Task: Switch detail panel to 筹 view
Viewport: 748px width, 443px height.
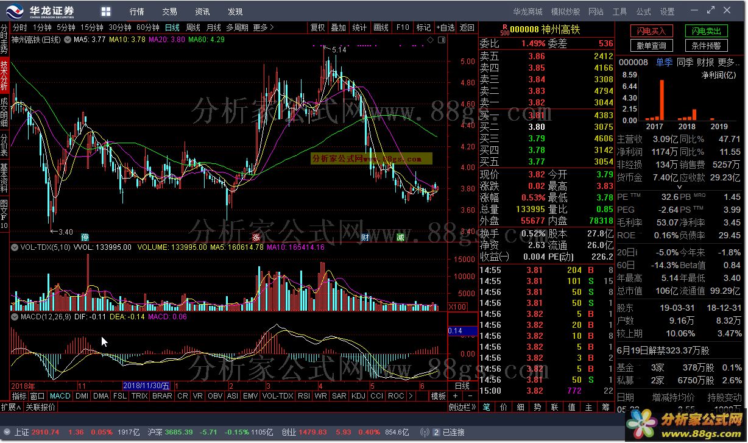Action: click(x=606, y=407)
